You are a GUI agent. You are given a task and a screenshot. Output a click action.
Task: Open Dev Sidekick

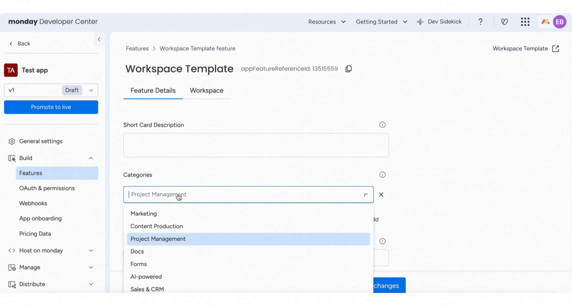click(445, 22)
